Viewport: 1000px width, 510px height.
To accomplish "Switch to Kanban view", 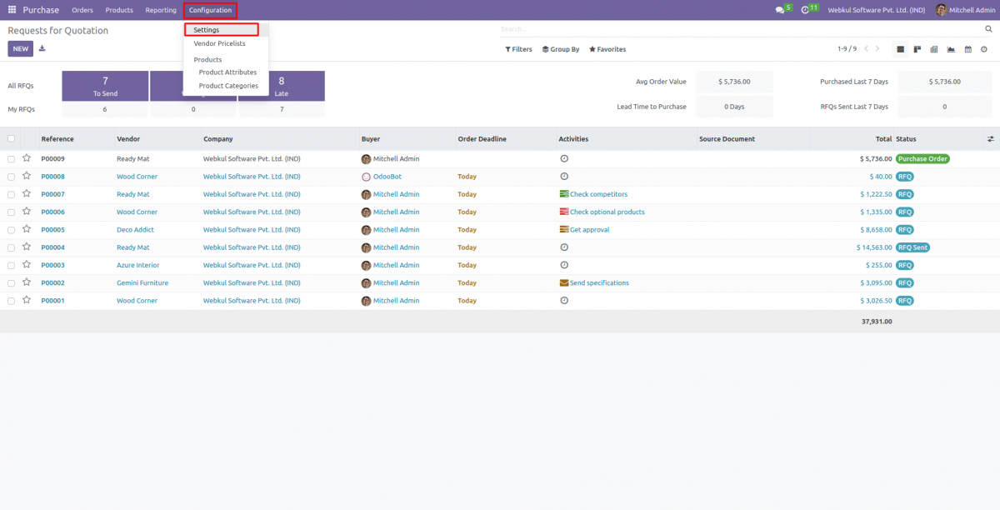I will [917, 49].
